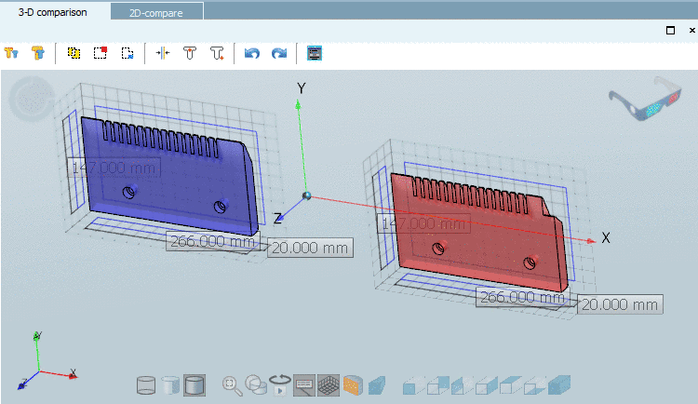Switch to the 2D-compare tab
Viewport: 698px width, 404px height.
pyautogui.click(x=156, y=12)
